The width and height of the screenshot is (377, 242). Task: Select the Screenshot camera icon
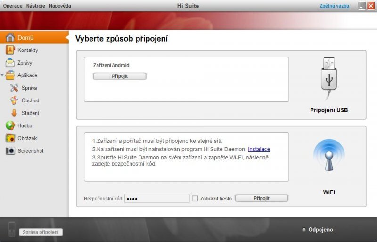click(x=10, y=151)
